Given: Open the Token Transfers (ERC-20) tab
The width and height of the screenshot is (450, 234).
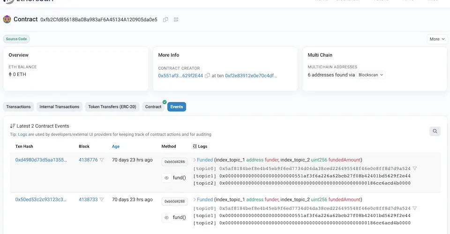Looking at the screenshot, I should pyautogui.click(x=112, y=107).
